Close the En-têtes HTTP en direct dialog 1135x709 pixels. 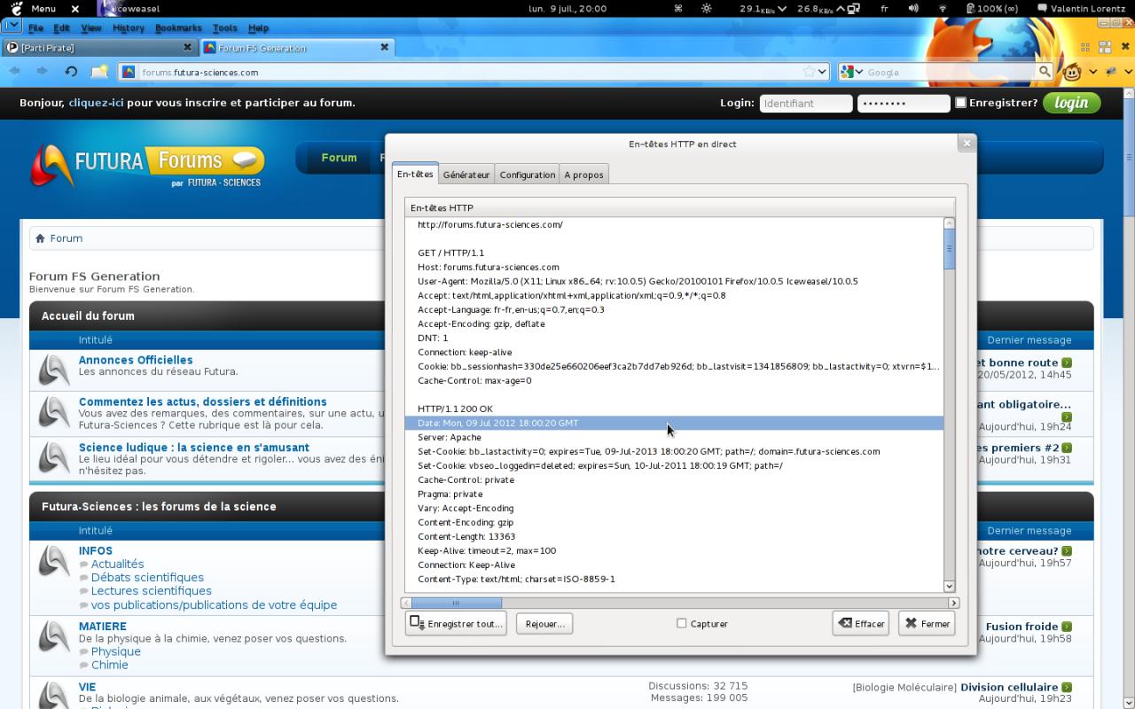tap(967, 143)
